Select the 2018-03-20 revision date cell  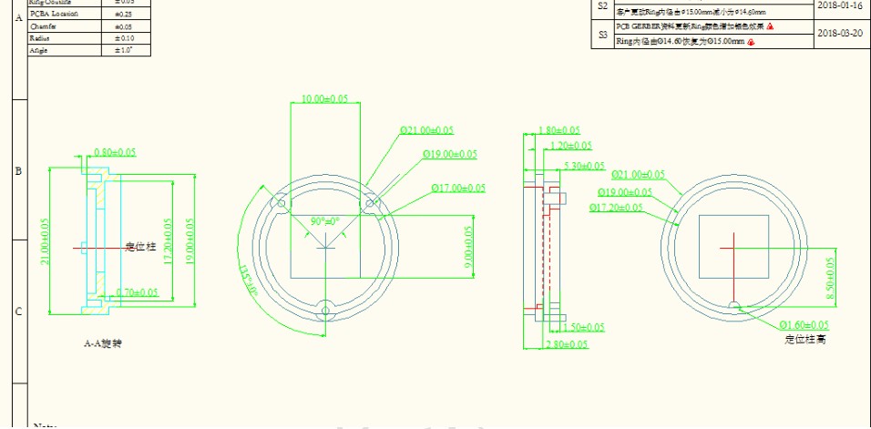tap(840, 33)
